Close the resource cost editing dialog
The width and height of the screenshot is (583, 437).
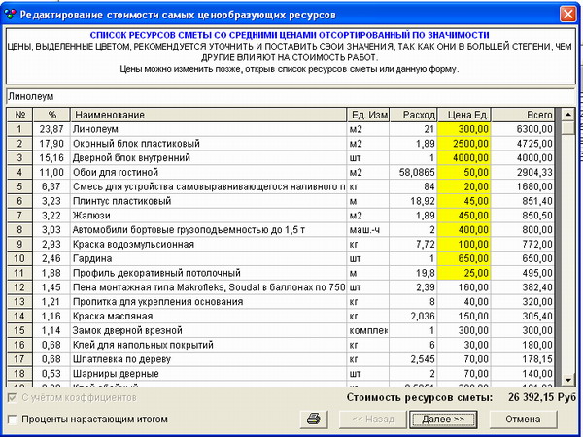pyautogui.click(x=568, y=15)
